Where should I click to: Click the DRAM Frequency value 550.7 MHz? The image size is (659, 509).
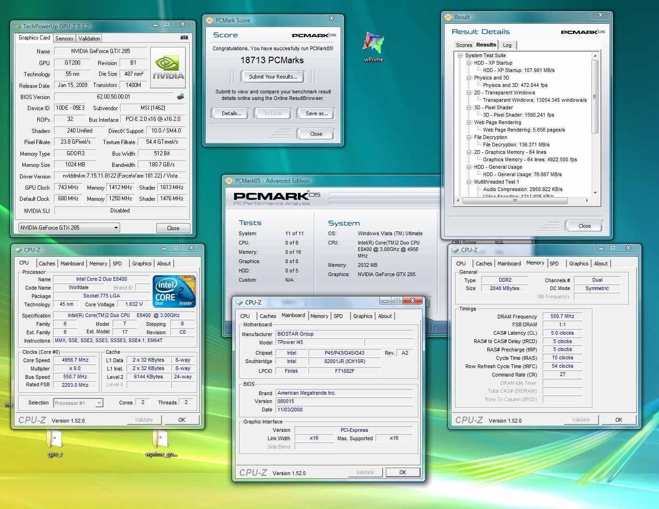point(562,316)
